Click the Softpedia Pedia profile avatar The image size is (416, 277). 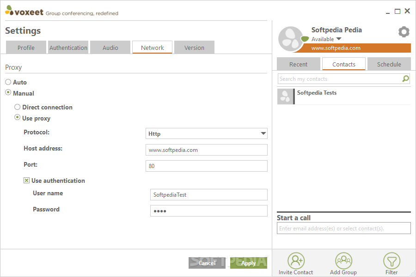point(291,39)
